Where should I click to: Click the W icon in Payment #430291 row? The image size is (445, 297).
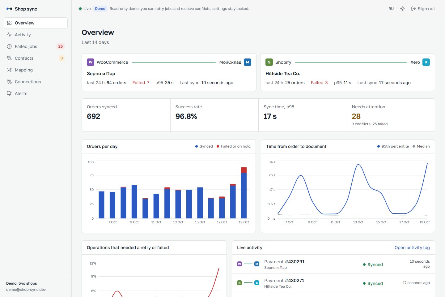(239, 264)
